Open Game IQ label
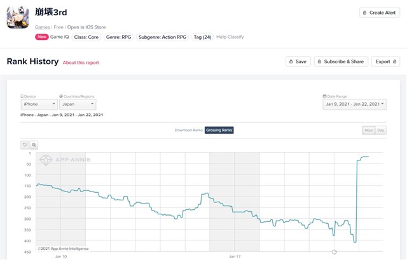Image resolution: width=407 pixels, height=260 pixels. click(59, 37)
